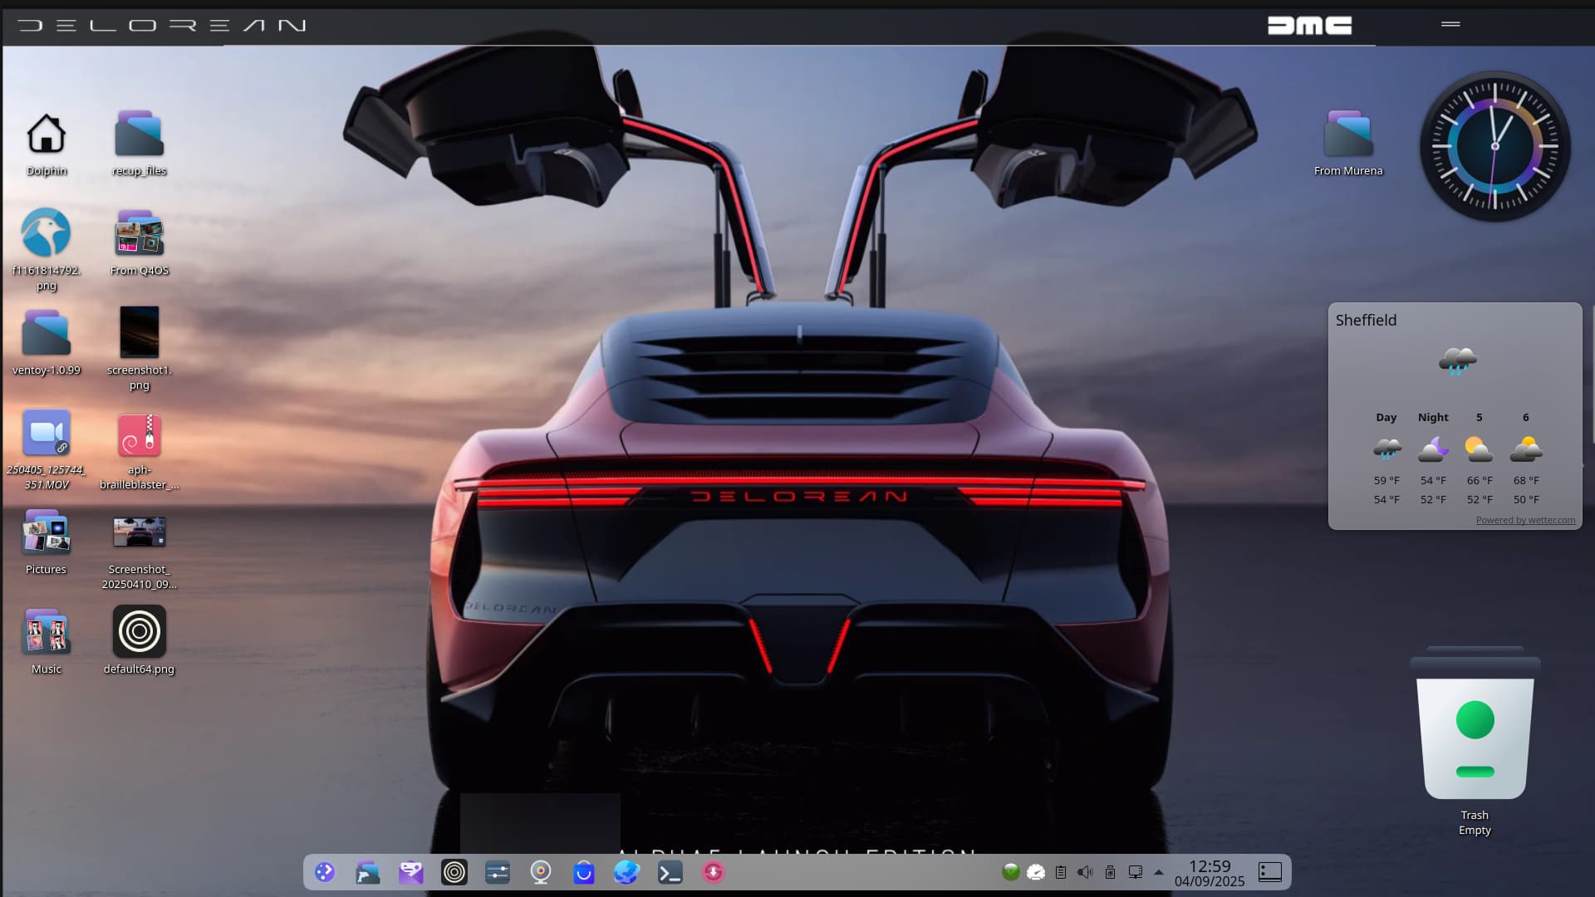
Task: Open the pink download app in the dock
Action: point(713,872)
